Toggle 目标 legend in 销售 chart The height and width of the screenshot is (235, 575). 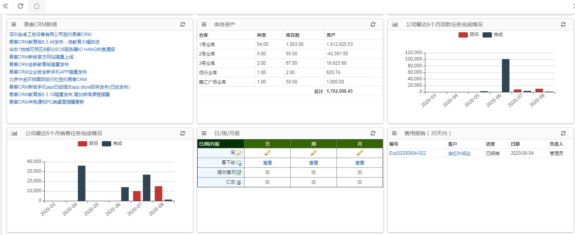[88, 143]
